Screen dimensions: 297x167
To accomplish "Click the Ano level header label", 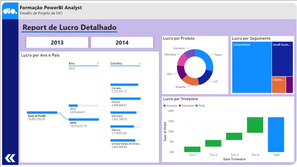I will (x=71, y=64).
